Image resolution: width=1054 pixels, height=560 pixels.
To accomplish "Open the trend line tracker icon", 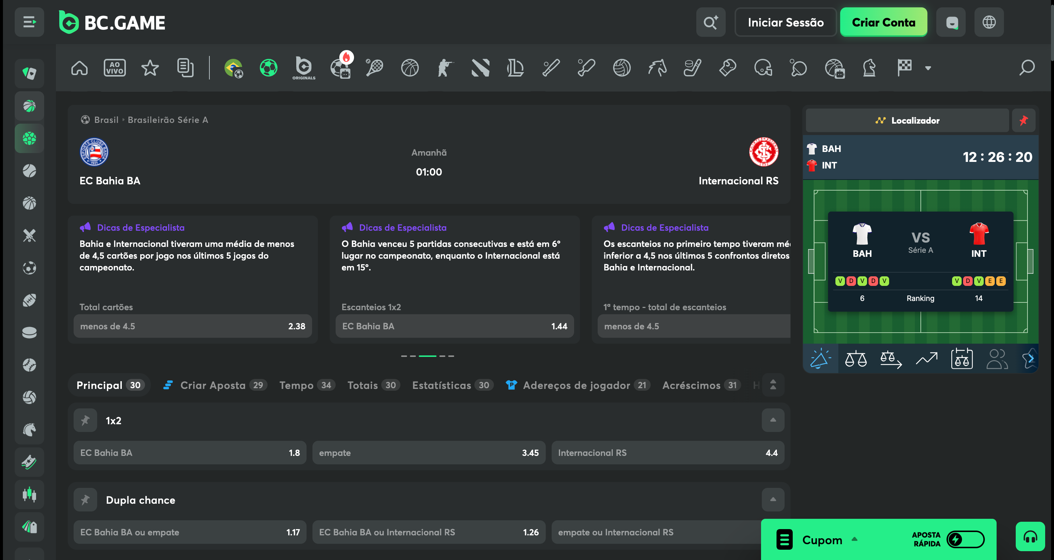I will point(926,359).
